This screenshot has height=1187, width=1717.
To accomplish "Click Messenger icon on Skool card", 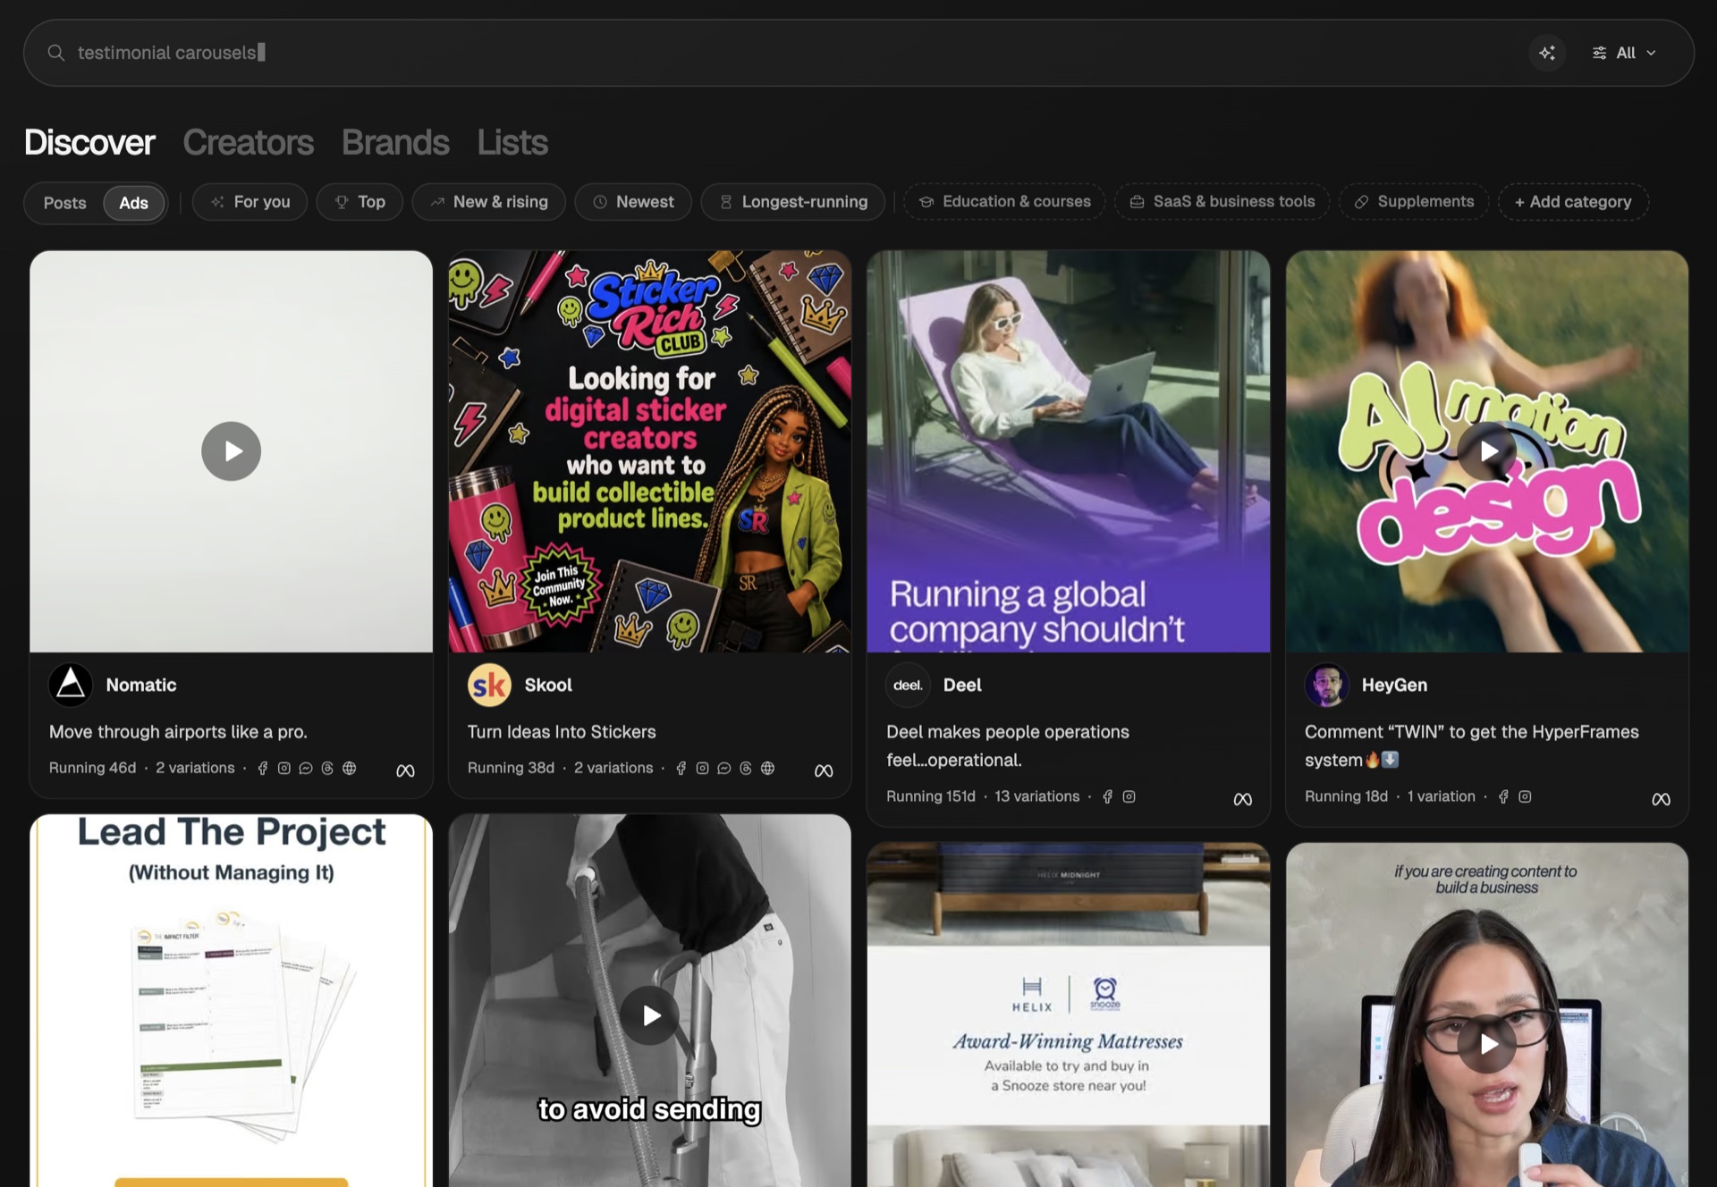I will coord(724,769).
